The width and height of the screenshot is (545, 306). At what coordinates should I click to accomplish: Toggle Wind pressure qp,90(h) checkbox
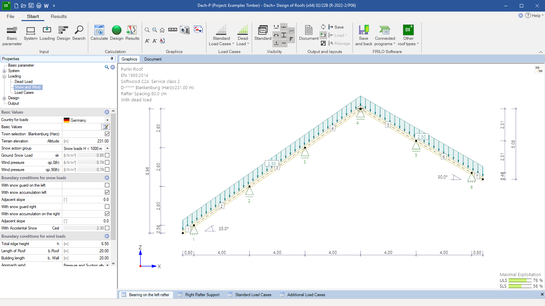[107, 170]
